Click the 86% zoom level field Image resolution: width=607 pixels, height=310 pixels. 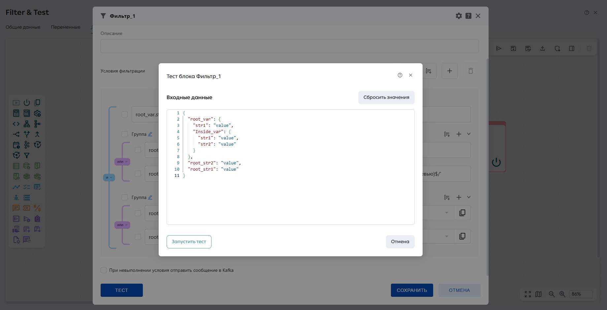581,294
